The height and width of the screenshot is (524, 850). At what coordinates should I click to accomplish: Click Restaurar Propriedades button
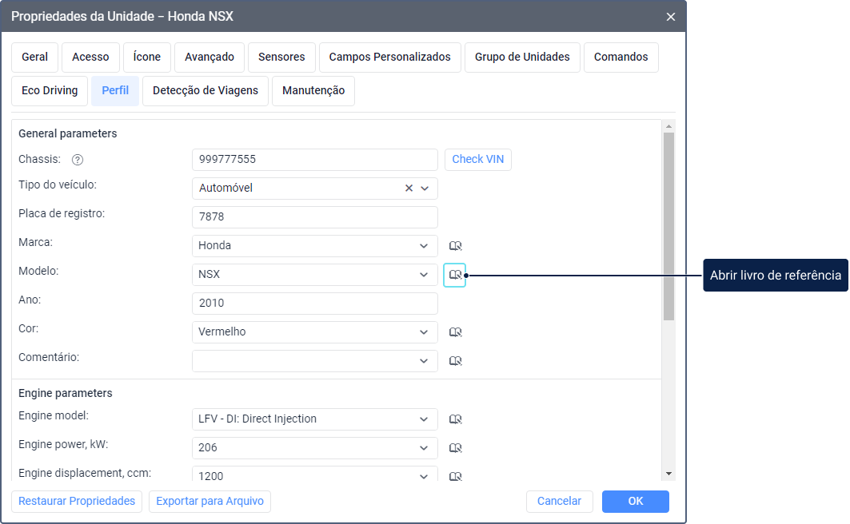(x=77, y=502)
